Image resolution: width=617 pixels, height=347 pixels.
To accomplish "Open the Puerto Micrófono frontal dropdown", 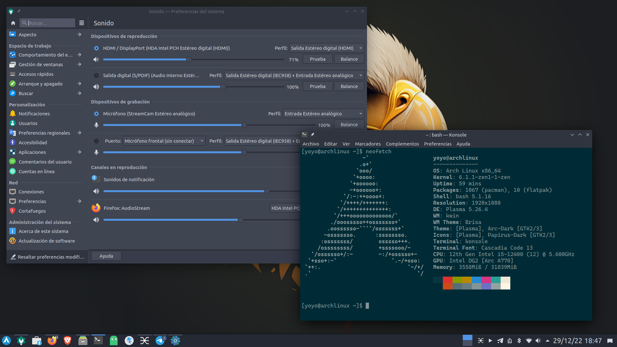I will point(164,141).
